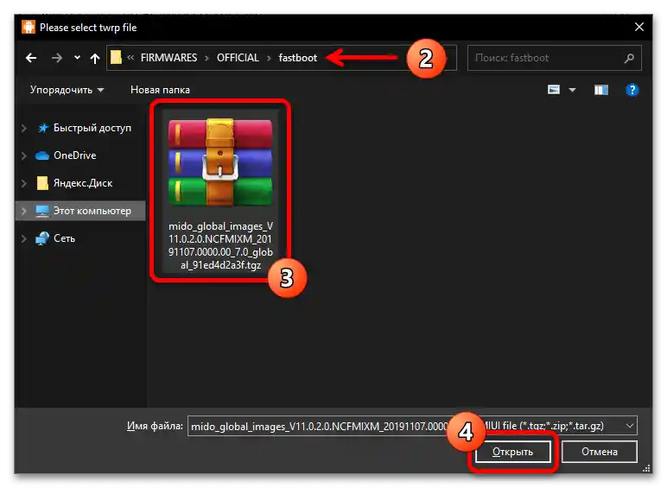This screenshot has width=667, height=488.
Task: Select Сеть in sidebar
Action: point(64,238)
